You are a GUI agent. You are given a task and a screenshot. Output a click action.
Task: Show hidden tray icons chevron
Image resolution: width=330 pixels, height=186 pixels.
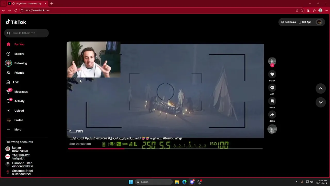(296, 182)
